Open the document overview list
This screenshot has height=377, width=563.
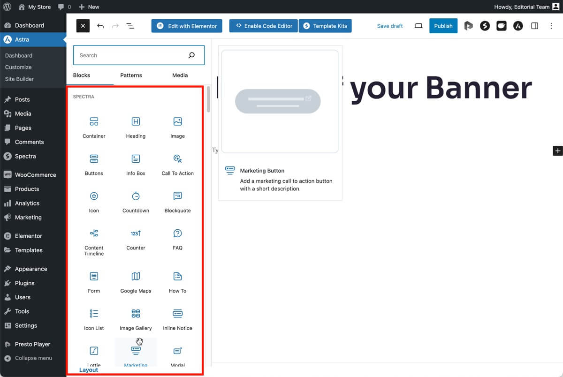coord(130,26)
